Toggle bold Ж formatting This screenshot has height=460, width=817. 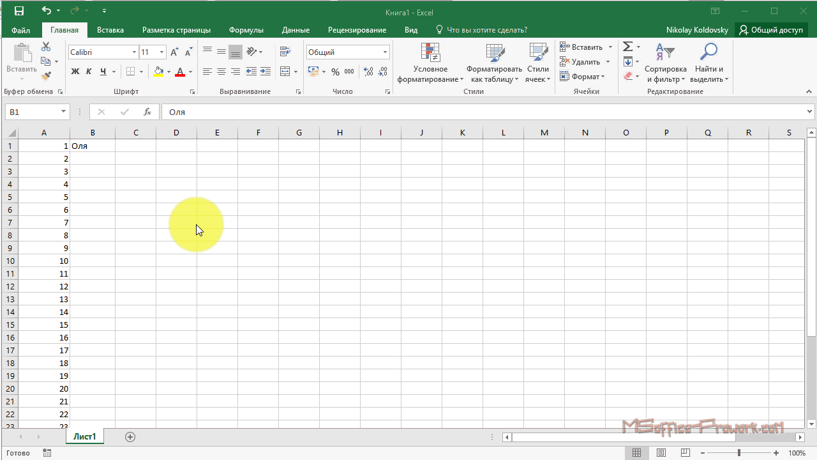pyautogui.click(x=75, y=72)
